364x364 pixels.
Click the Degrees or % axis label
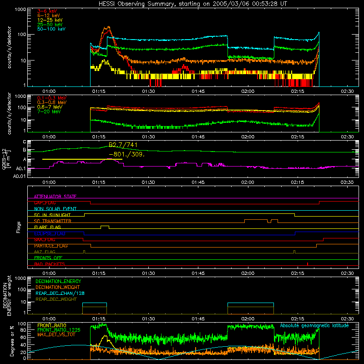tap(12, 341)
